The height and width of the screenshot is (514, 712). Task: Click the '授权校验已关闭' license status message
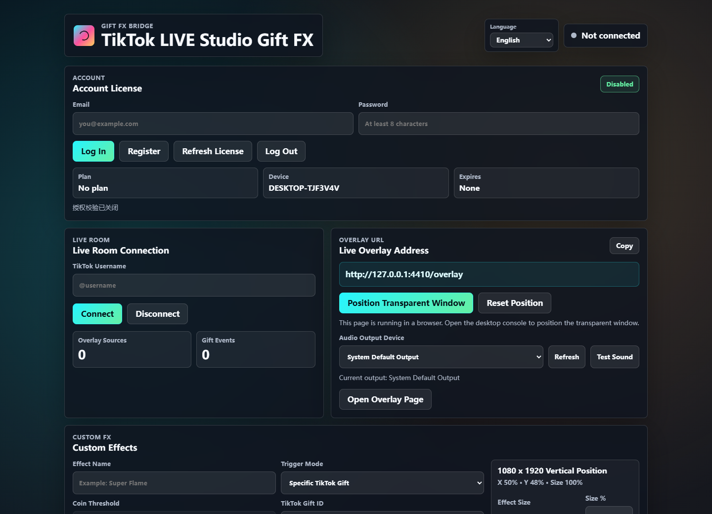(x=95, y=208)
